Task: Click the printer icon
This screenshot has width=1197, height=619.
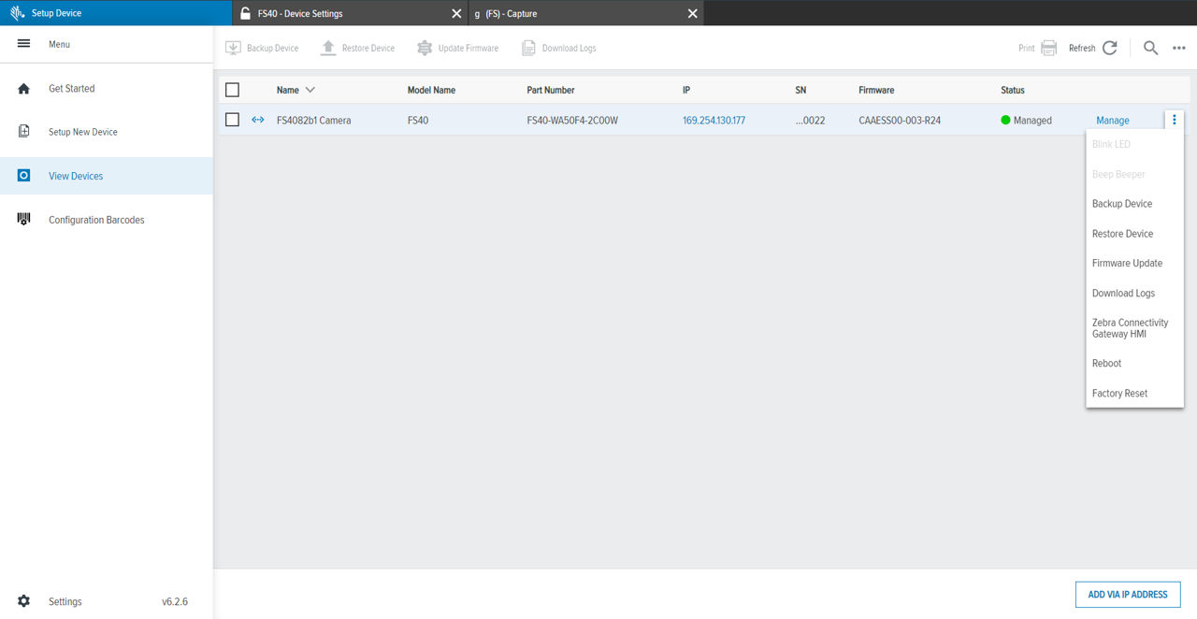Action: (1049, 48)
